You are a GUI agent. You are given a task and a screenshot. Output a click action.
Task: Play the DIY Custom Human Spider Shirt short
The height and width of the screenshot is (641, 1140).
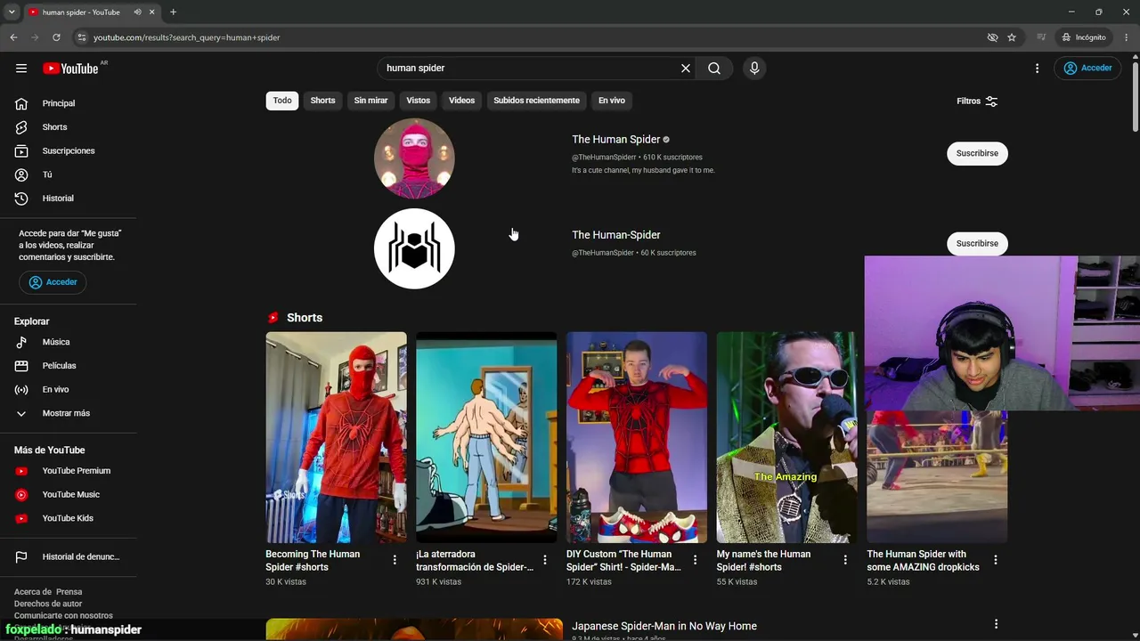coord(637,437)
